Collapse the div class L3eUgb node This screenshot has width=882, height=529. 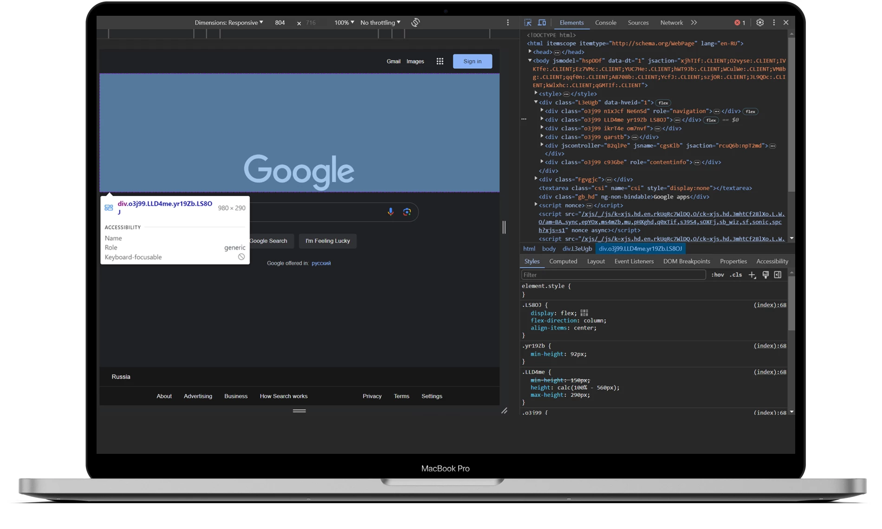[x=536, y=102]
